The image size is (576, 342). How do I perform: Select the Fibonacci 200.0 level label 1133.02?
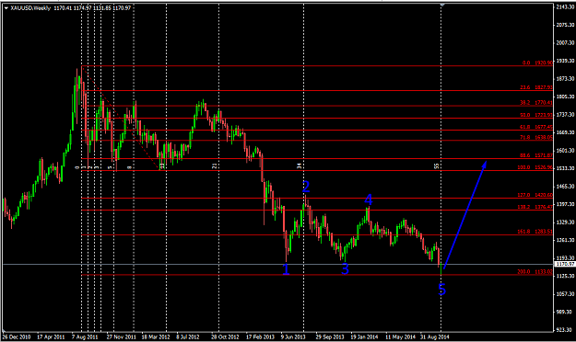click(535, 271)
